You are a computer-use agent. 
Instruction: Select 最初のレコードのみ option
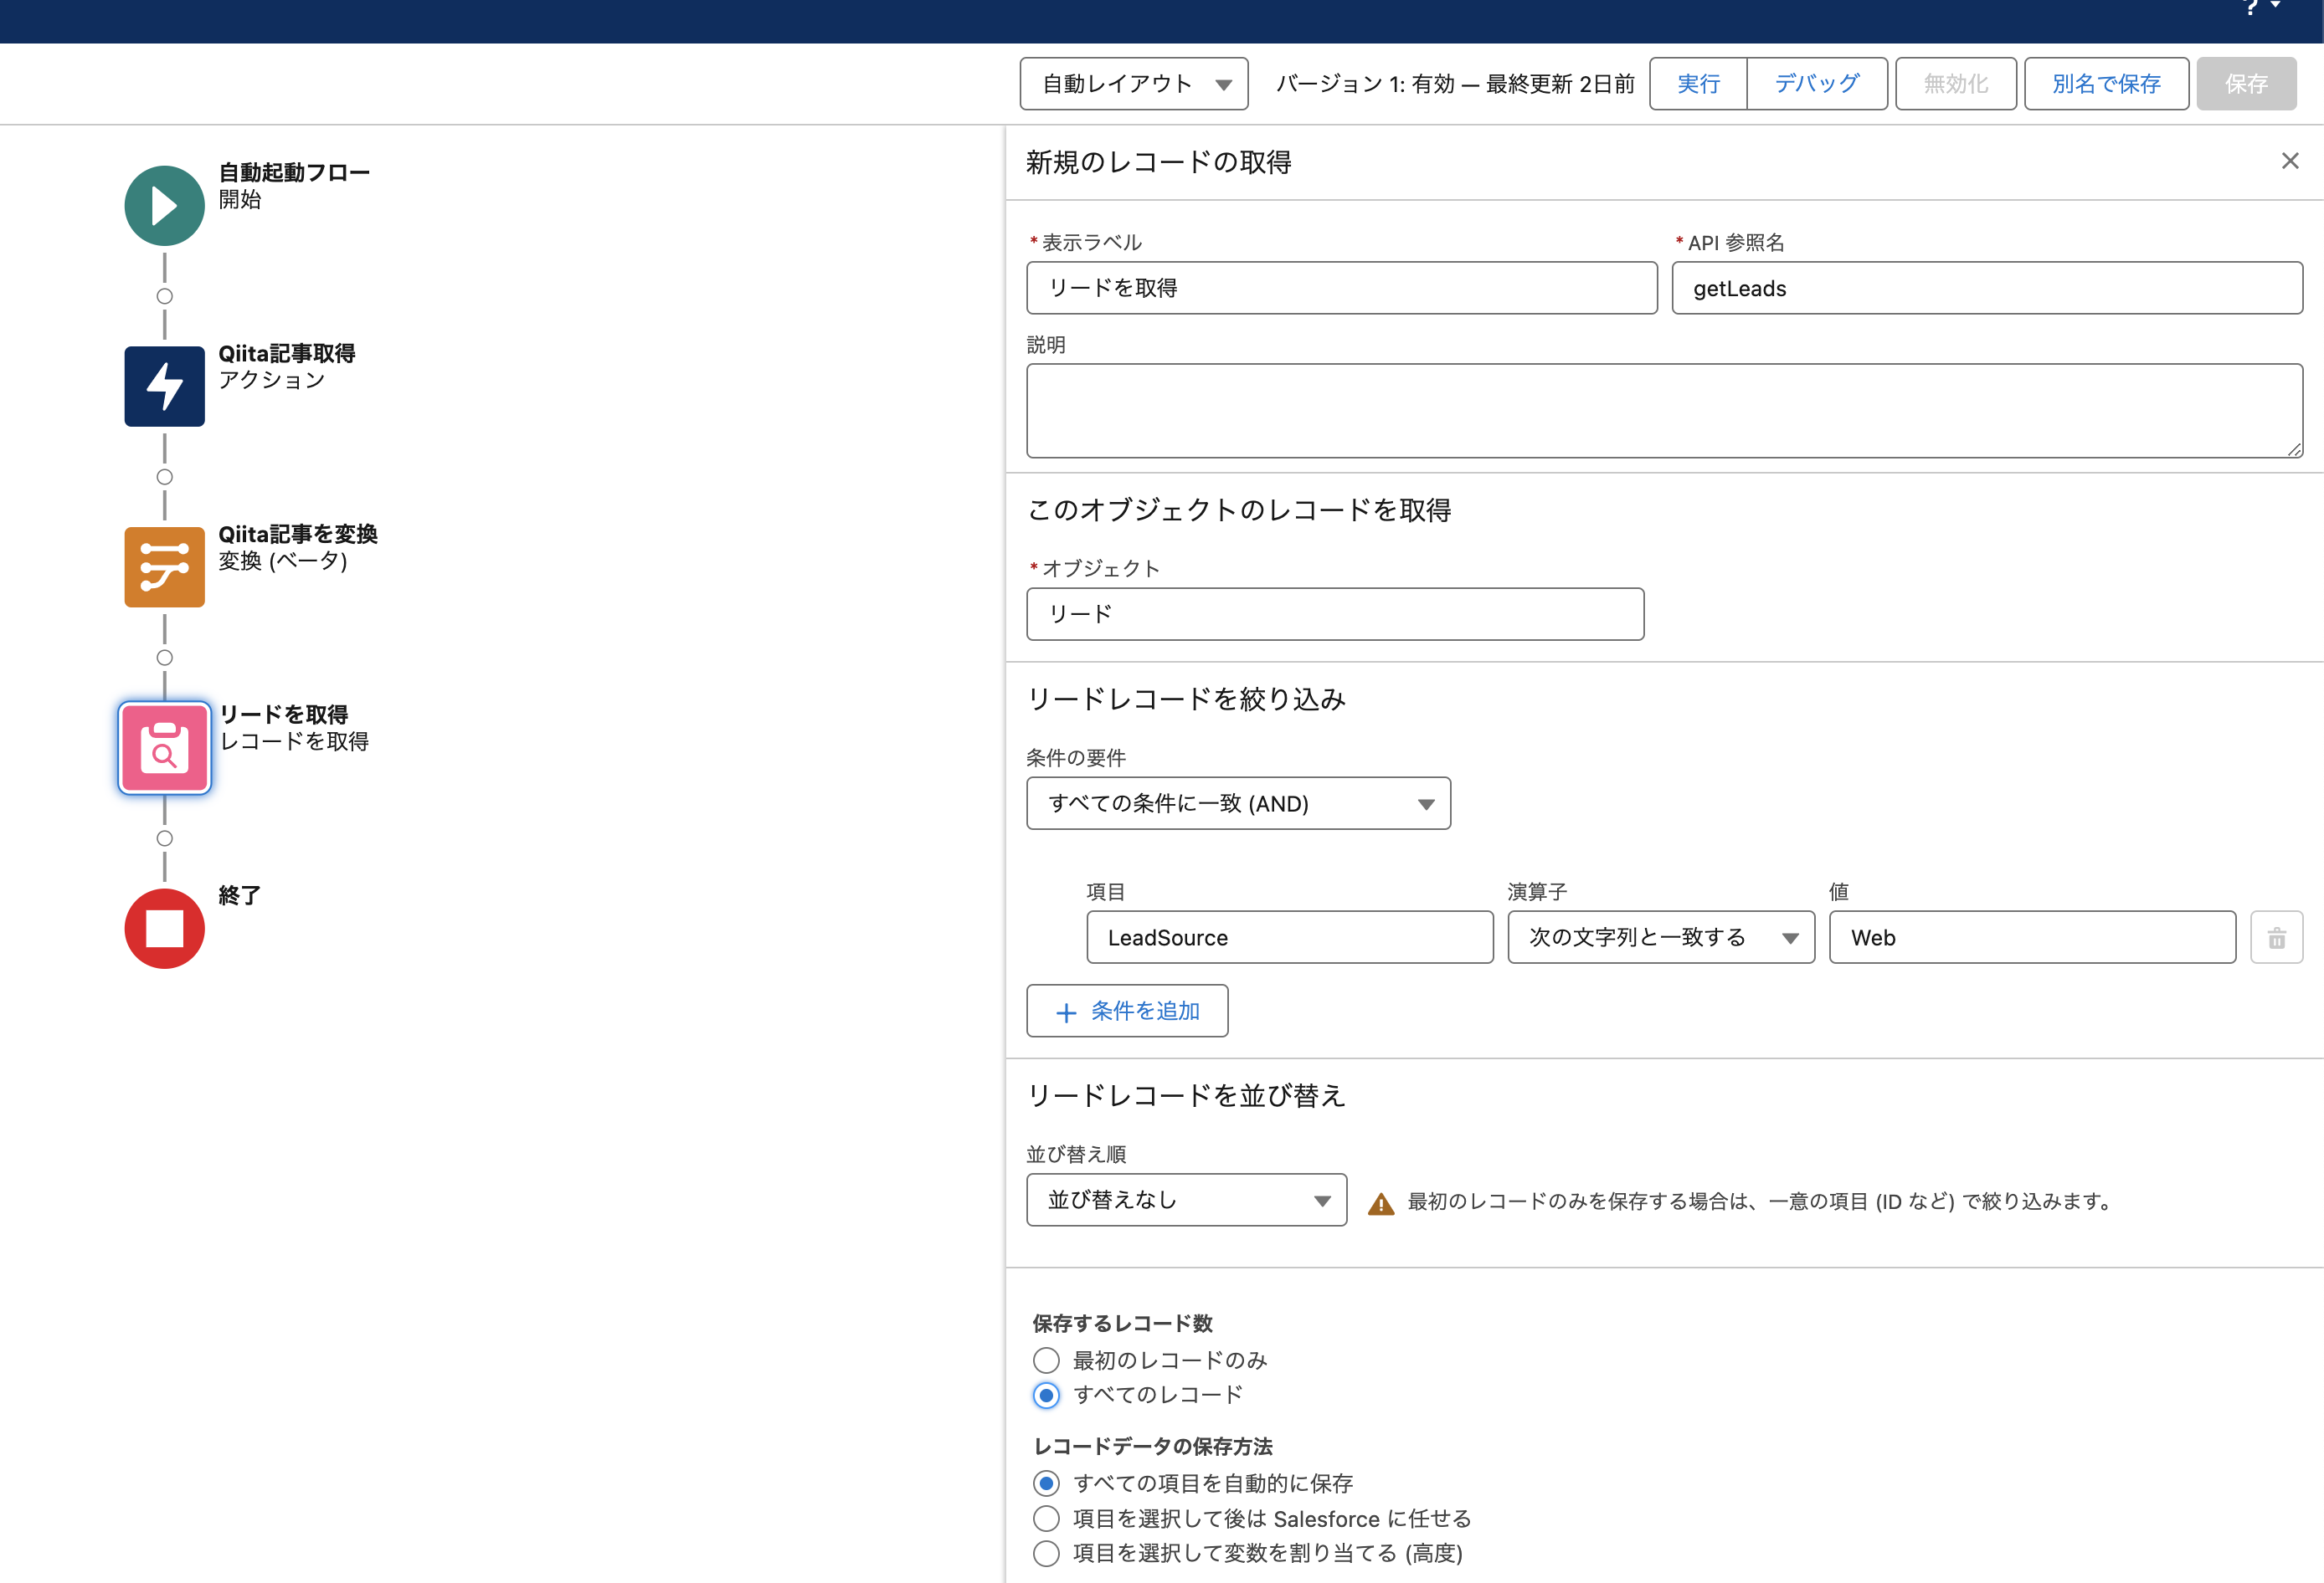1046,1359
